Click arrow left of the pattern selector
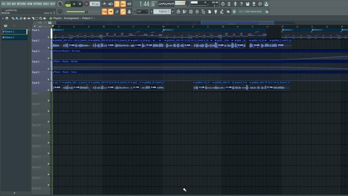348x196 pixels. pos(151,11)
